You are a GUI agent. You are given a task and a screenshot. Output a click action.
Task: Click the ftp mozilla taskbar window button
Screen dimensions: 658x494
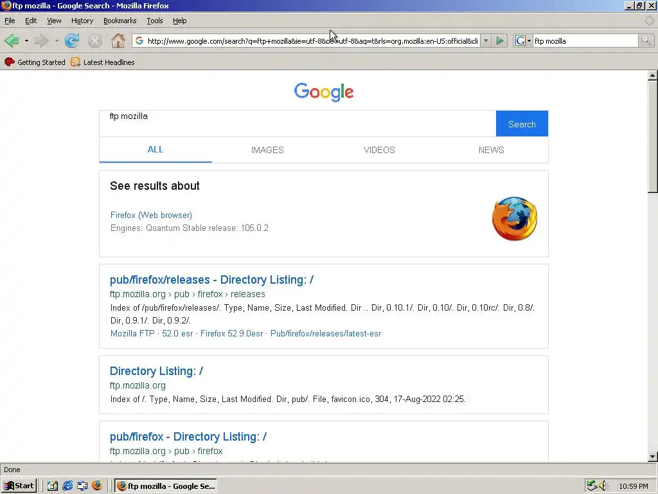click(166, 486)
